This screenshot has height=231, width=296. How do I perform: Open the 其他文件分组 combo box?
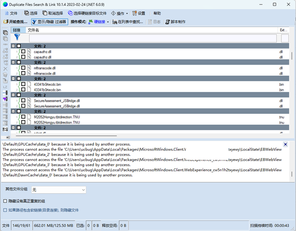(x=59, y=190)
